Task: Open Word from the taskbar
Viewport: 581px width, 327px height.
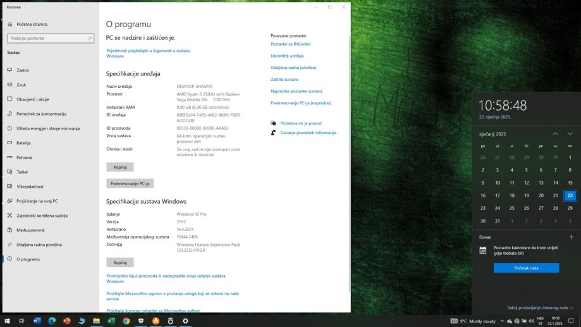Action: tap(37, 321)
